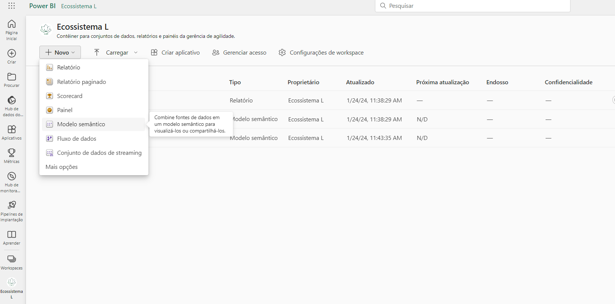The image size is (615, 304).
Task: Click the Fluxo de dados icon
Action: click(49, 139)
